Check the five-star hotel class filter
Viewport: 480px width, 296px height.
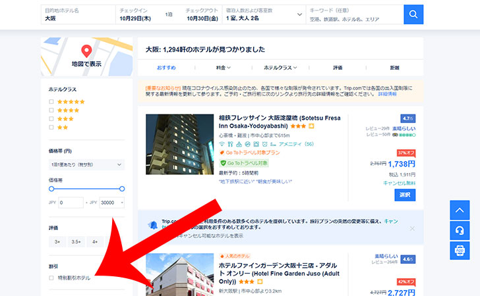(51, 102)
